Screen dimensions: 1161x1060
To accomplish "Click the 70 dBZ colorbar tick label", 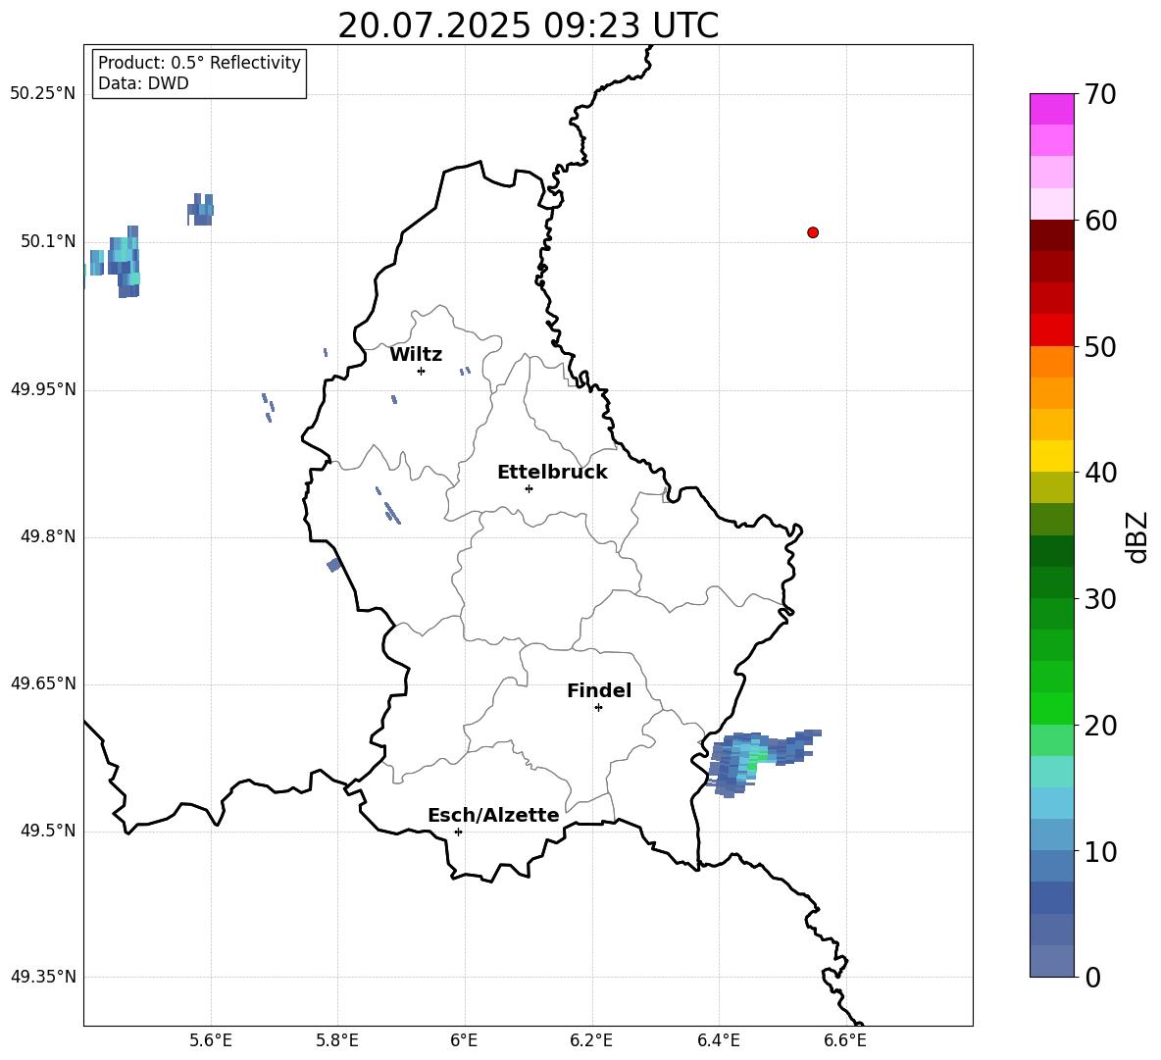I will (1100, 95).
